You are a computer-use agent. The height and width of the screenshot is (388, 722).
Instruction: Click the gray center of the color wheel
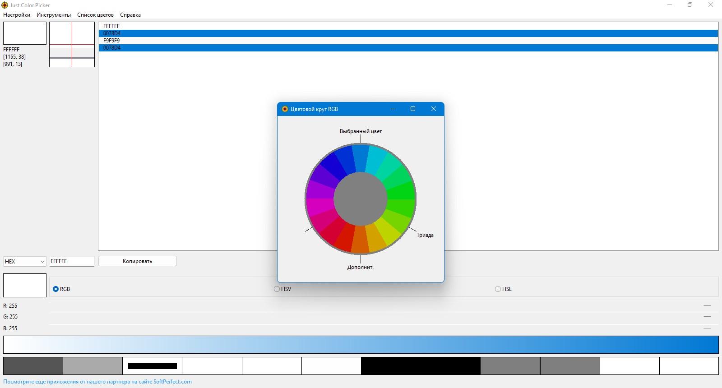[361, 199]
